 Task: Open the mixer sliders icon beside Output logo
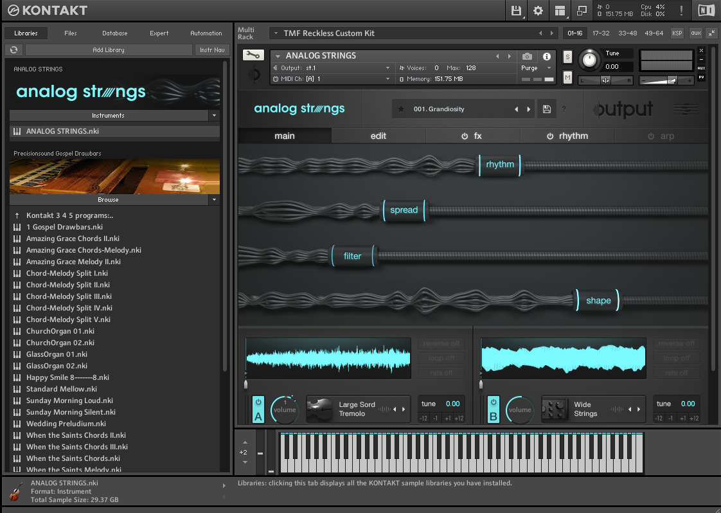coord(686,109)
